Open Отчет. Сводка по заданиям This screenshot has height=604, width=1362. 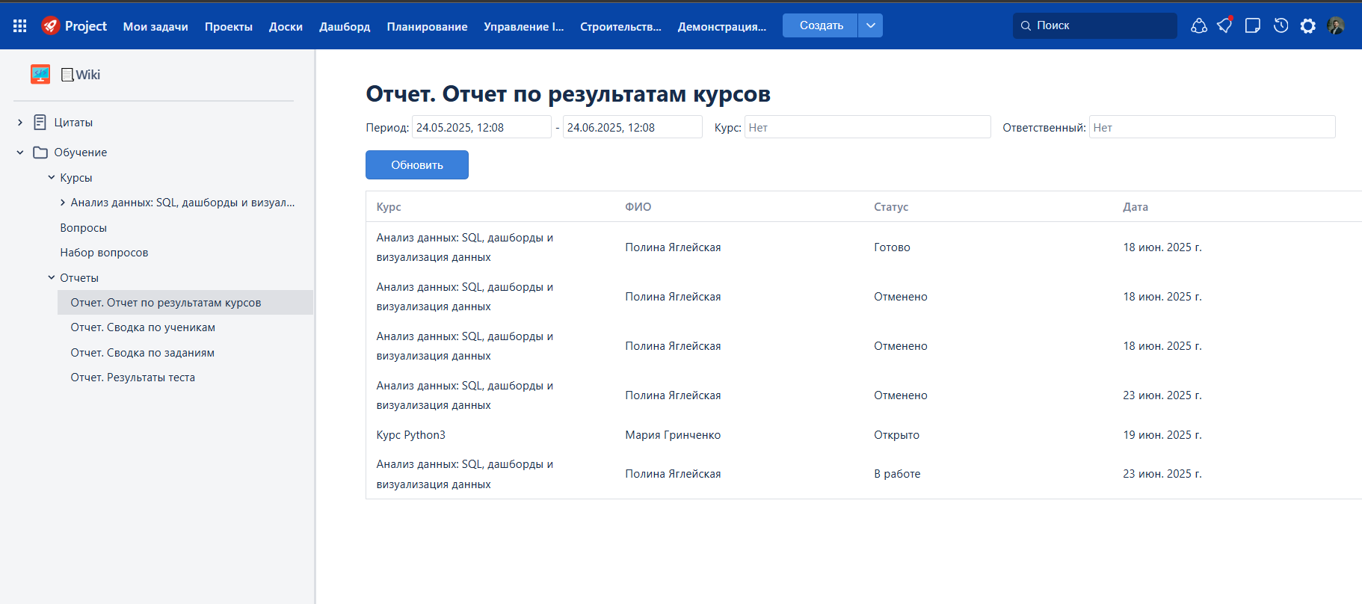(142, 353)
